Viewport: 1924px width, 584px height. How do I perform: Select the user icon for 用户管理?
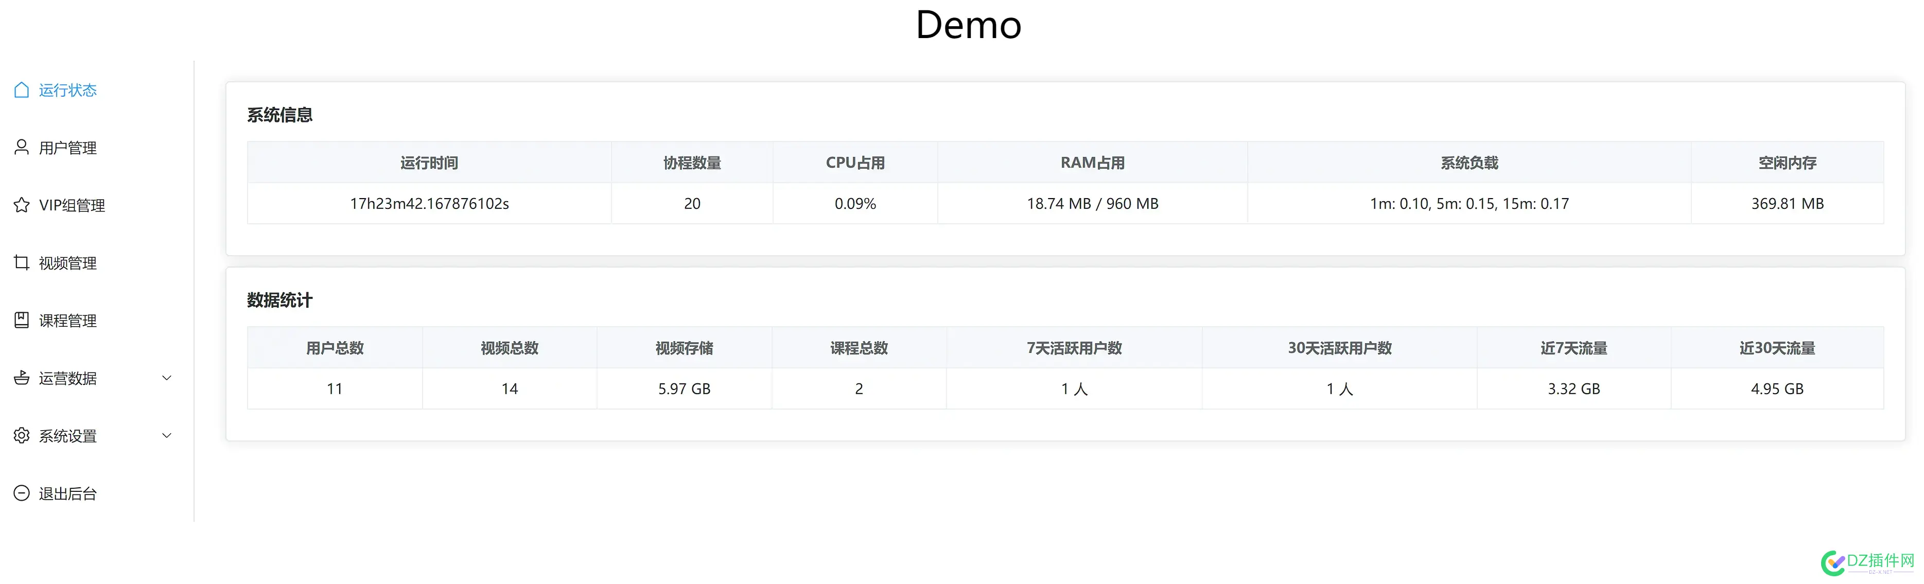22,147
